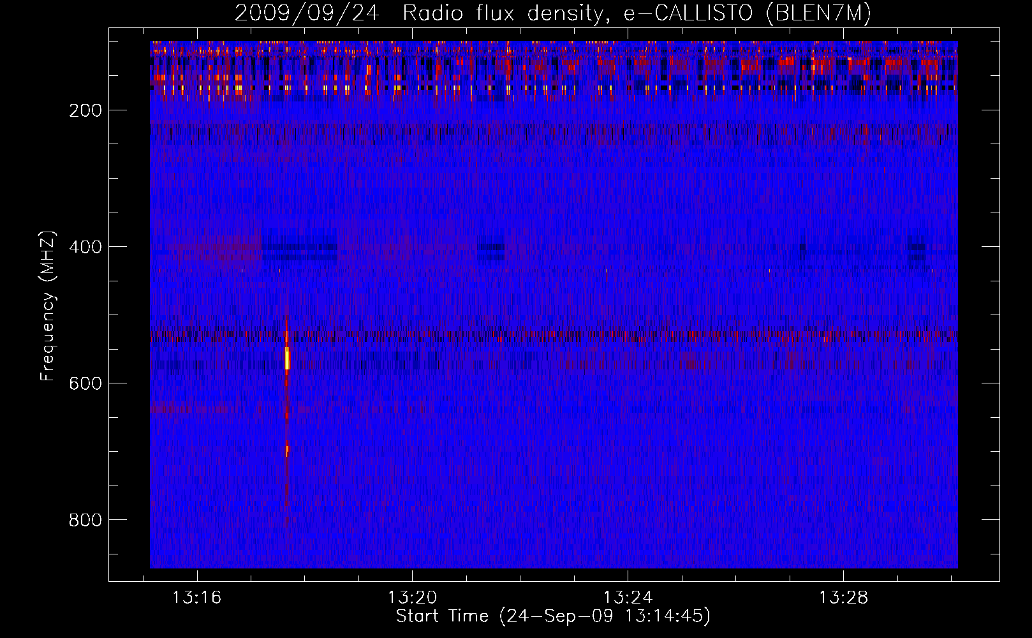Click the "Frequency (MHZ)" axis label
The image size is (1032, 638).
pos(48,306)
